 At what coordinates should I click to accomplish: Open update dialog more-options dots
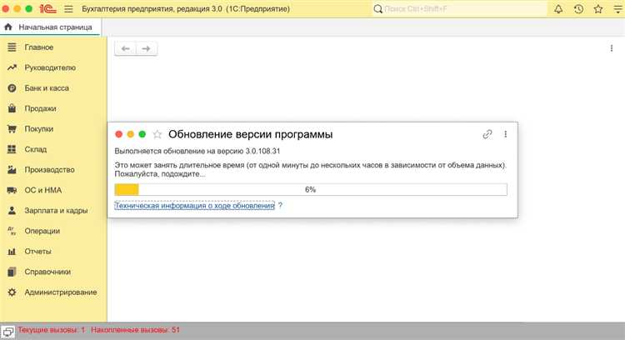tap(506, 134)
